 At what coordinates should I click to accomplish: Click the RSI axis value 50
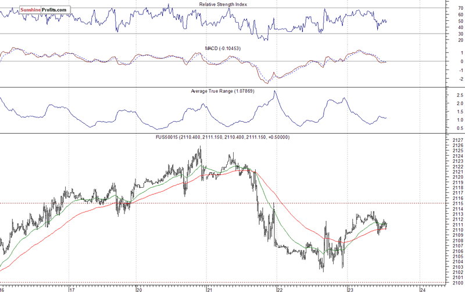(460, 21)
